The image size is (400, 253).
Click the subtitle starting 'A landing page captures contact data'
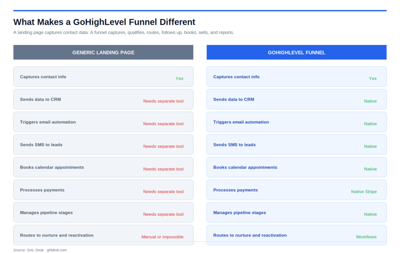point(123,32)
